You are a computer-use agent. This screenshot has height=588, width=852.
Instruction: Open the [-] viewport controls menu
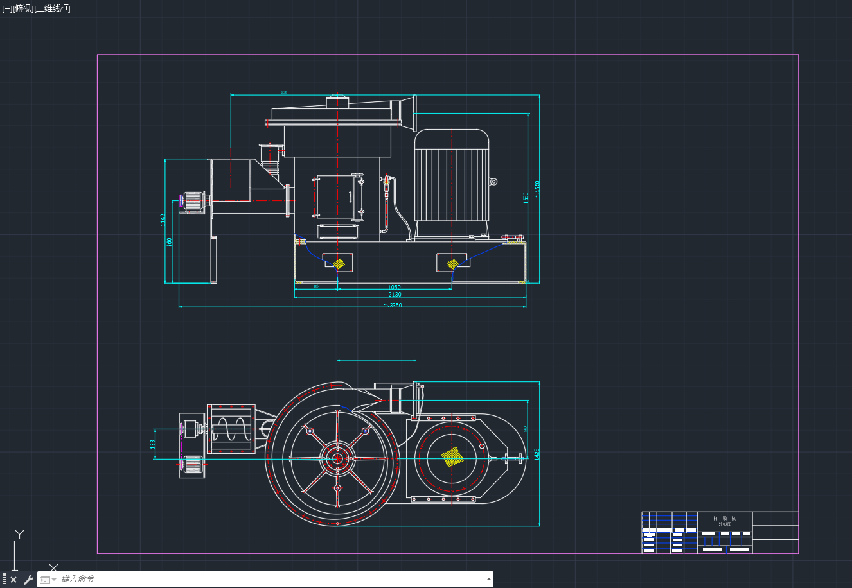(x=7, y=8)
